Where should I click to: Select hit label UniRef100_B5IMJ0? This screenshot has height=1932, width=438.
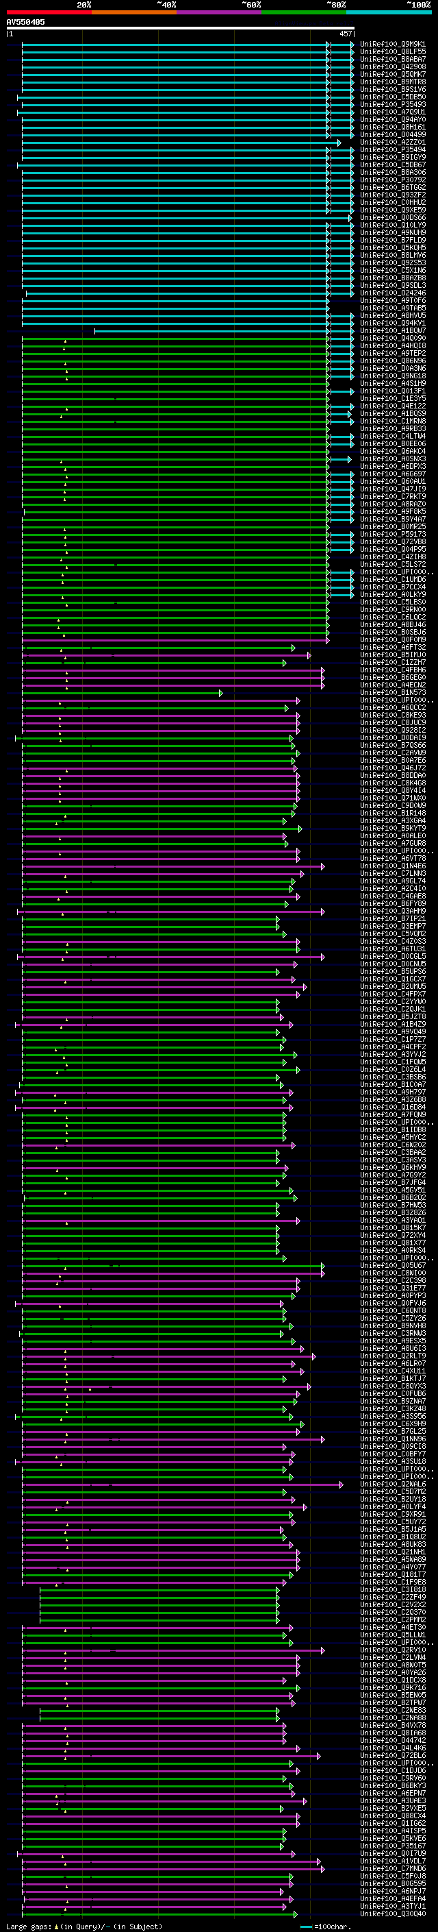coord(392,655)
